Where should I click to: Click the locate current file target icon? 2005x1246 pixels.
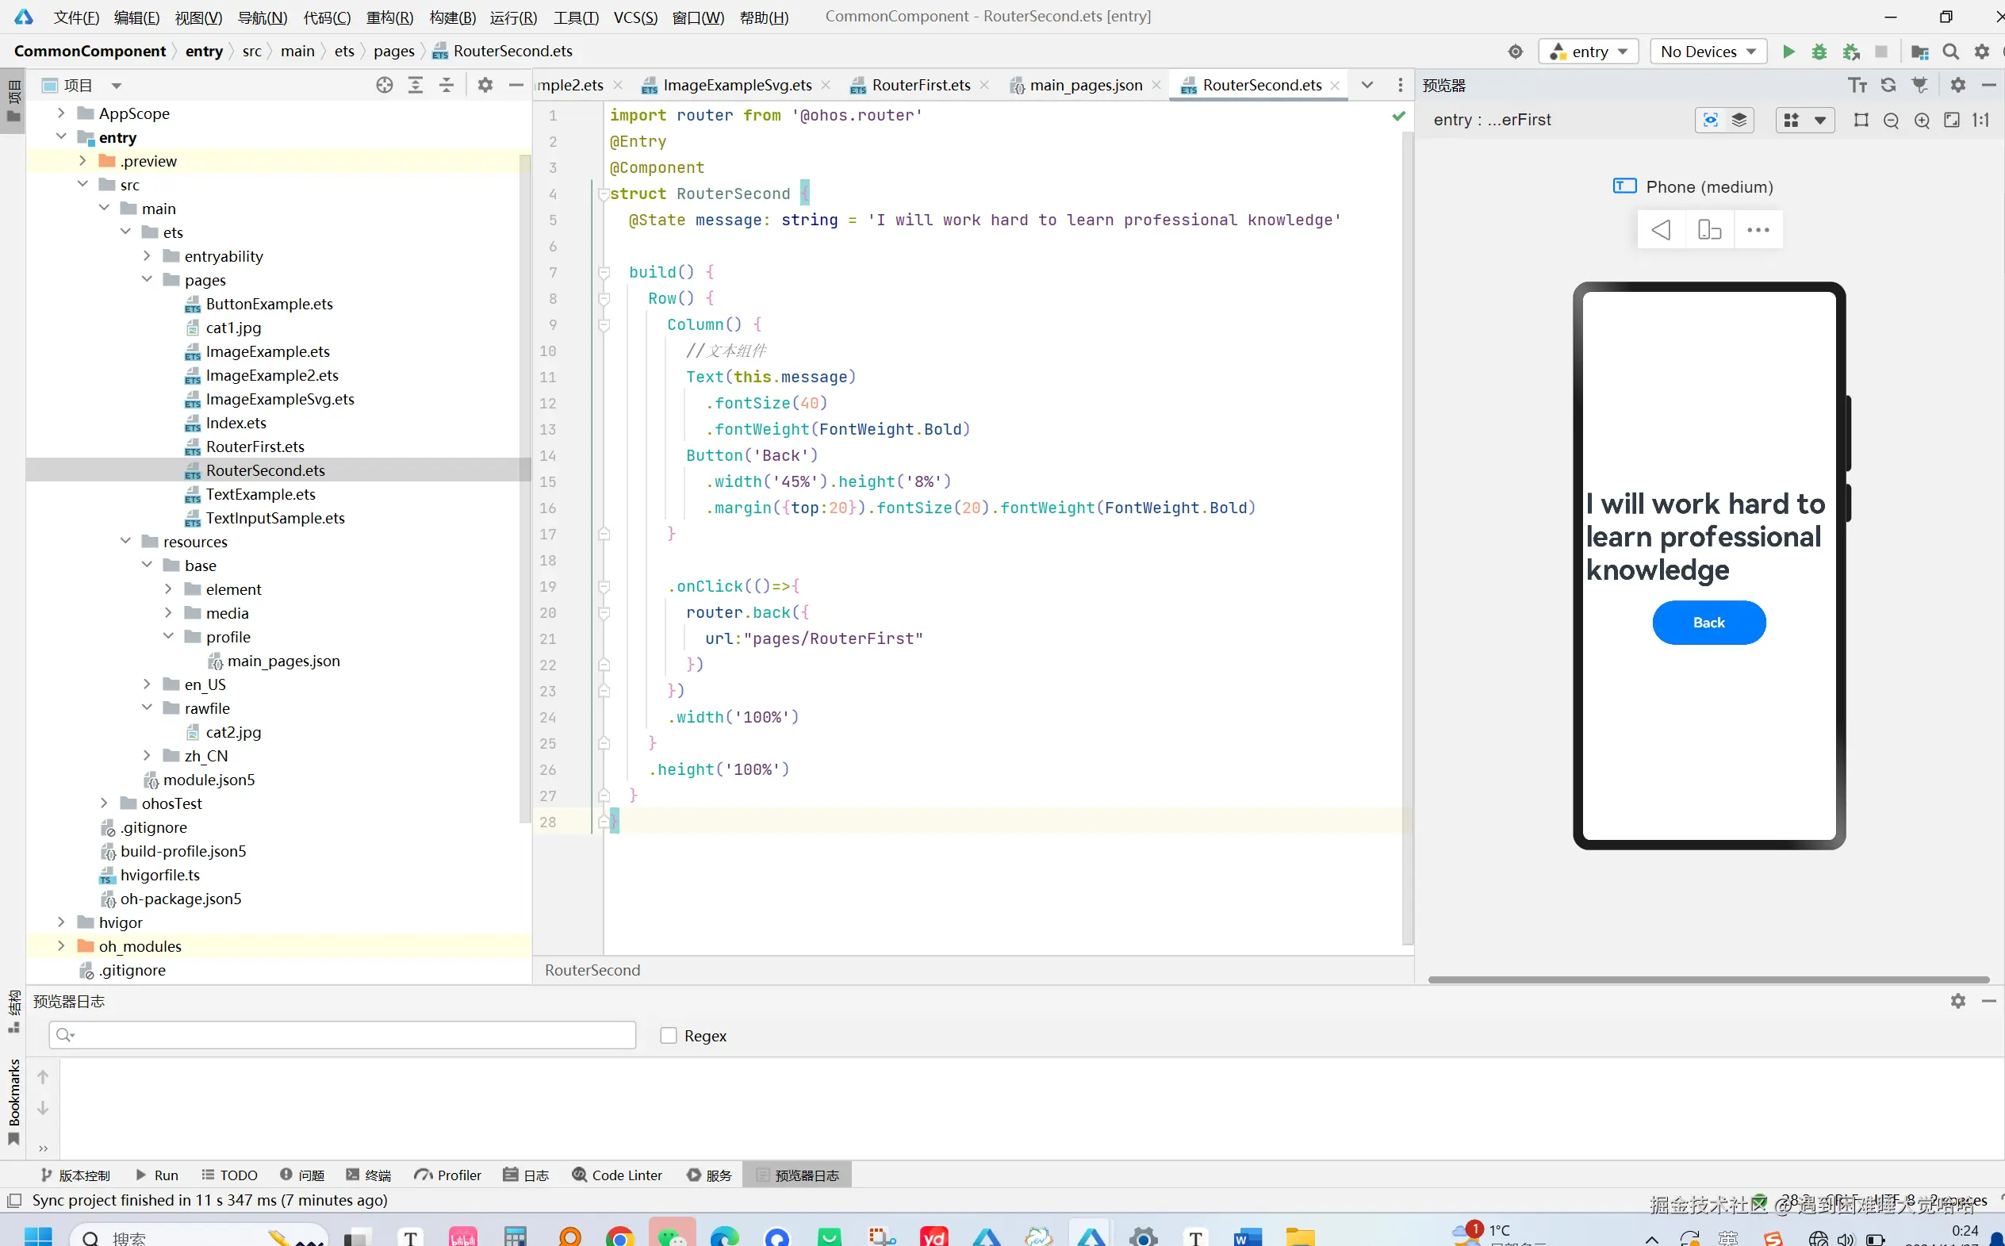pyautogui.click(x=384, y=85)
